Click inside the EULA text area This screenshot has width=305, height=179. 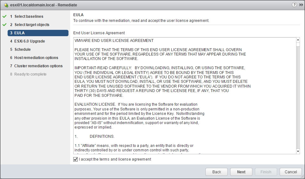pos(184,95)
